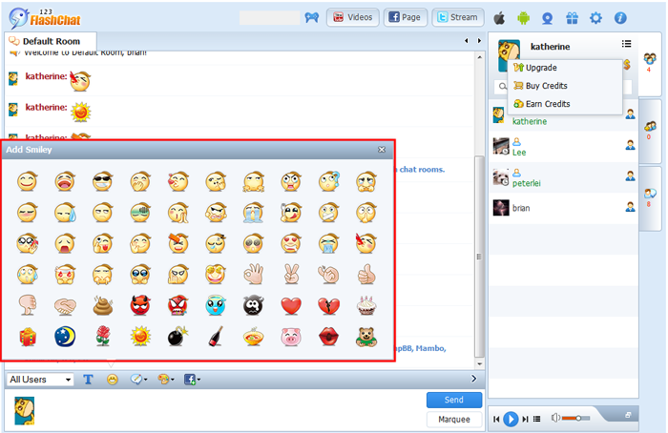
Task: Click the Android app icon
Action: [x=523, y=17]
